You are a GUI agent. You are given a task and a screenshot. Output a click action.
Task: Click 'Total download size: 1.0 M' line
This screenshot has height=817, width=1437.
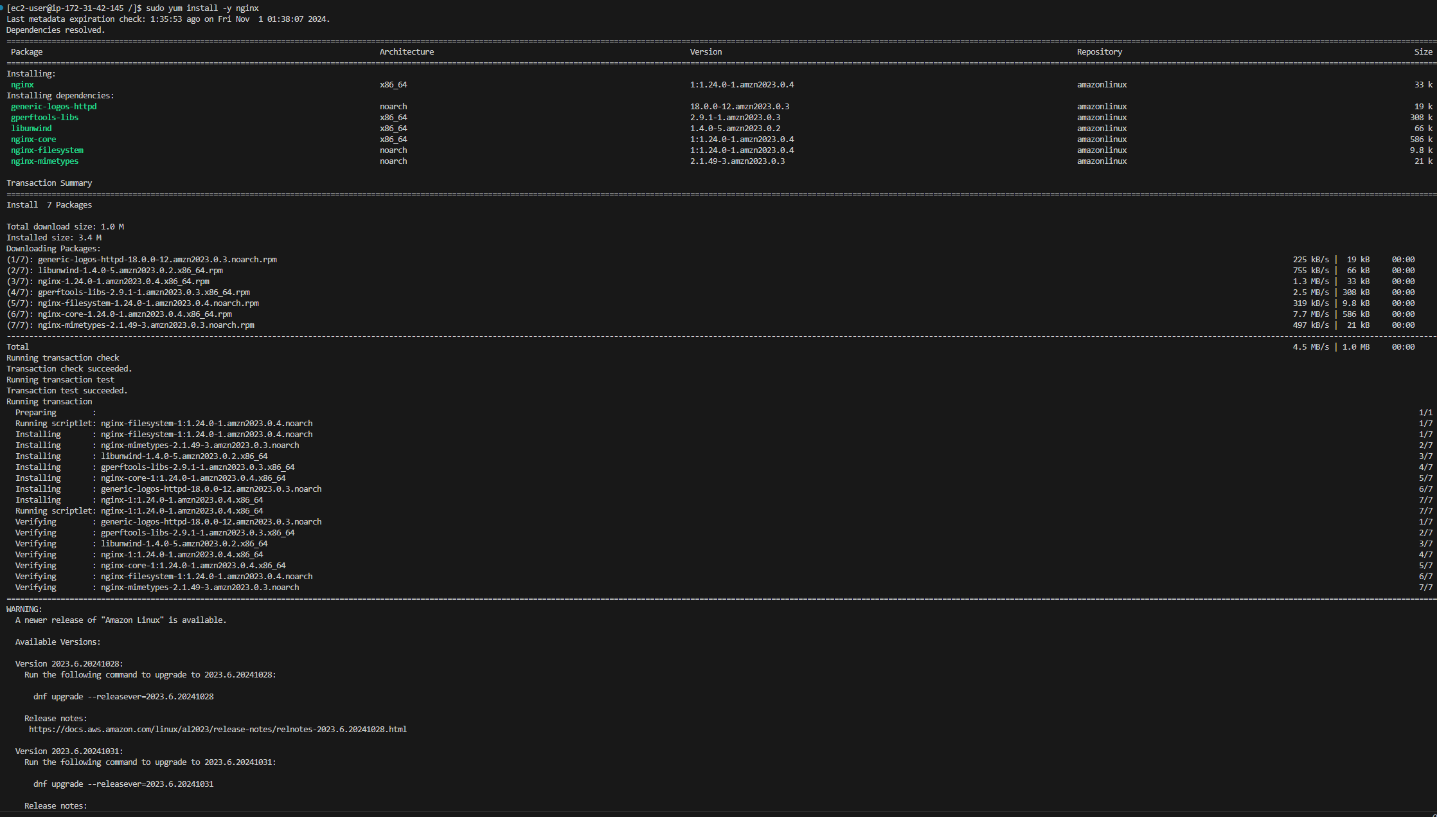[x=65, y=226]
